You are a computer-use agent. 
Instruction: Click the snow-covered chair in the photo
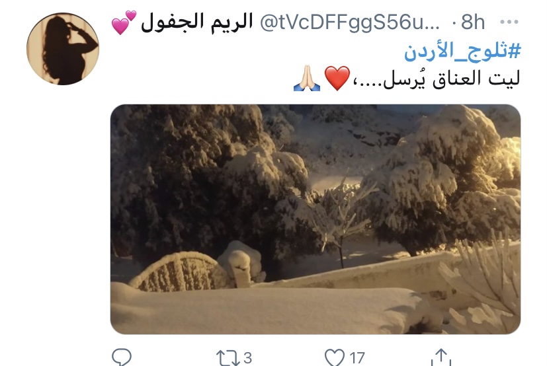pos(178,272)
